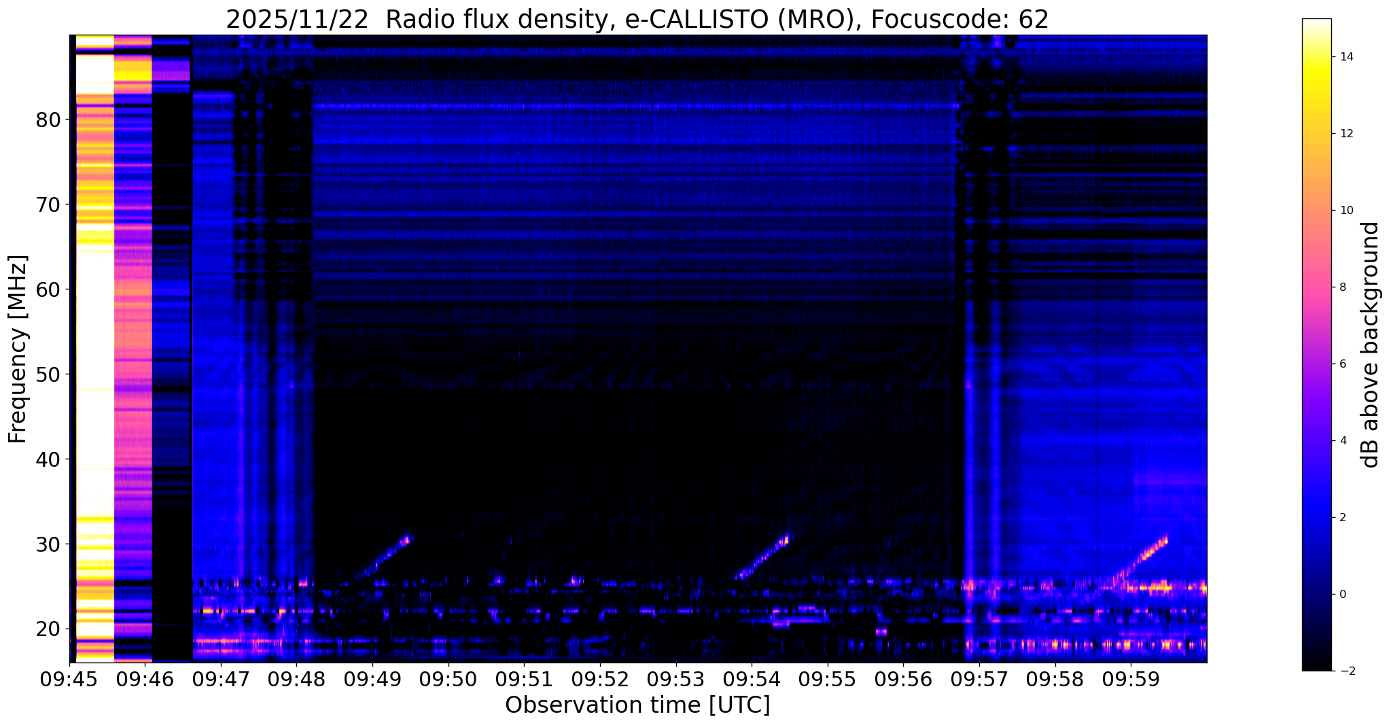Select the 70 MHz frequency tick label

point(48,205)
